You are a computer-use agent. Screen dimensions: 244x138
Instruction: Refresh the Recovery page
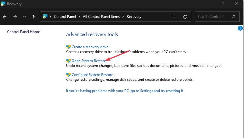[x=185, y=17]
